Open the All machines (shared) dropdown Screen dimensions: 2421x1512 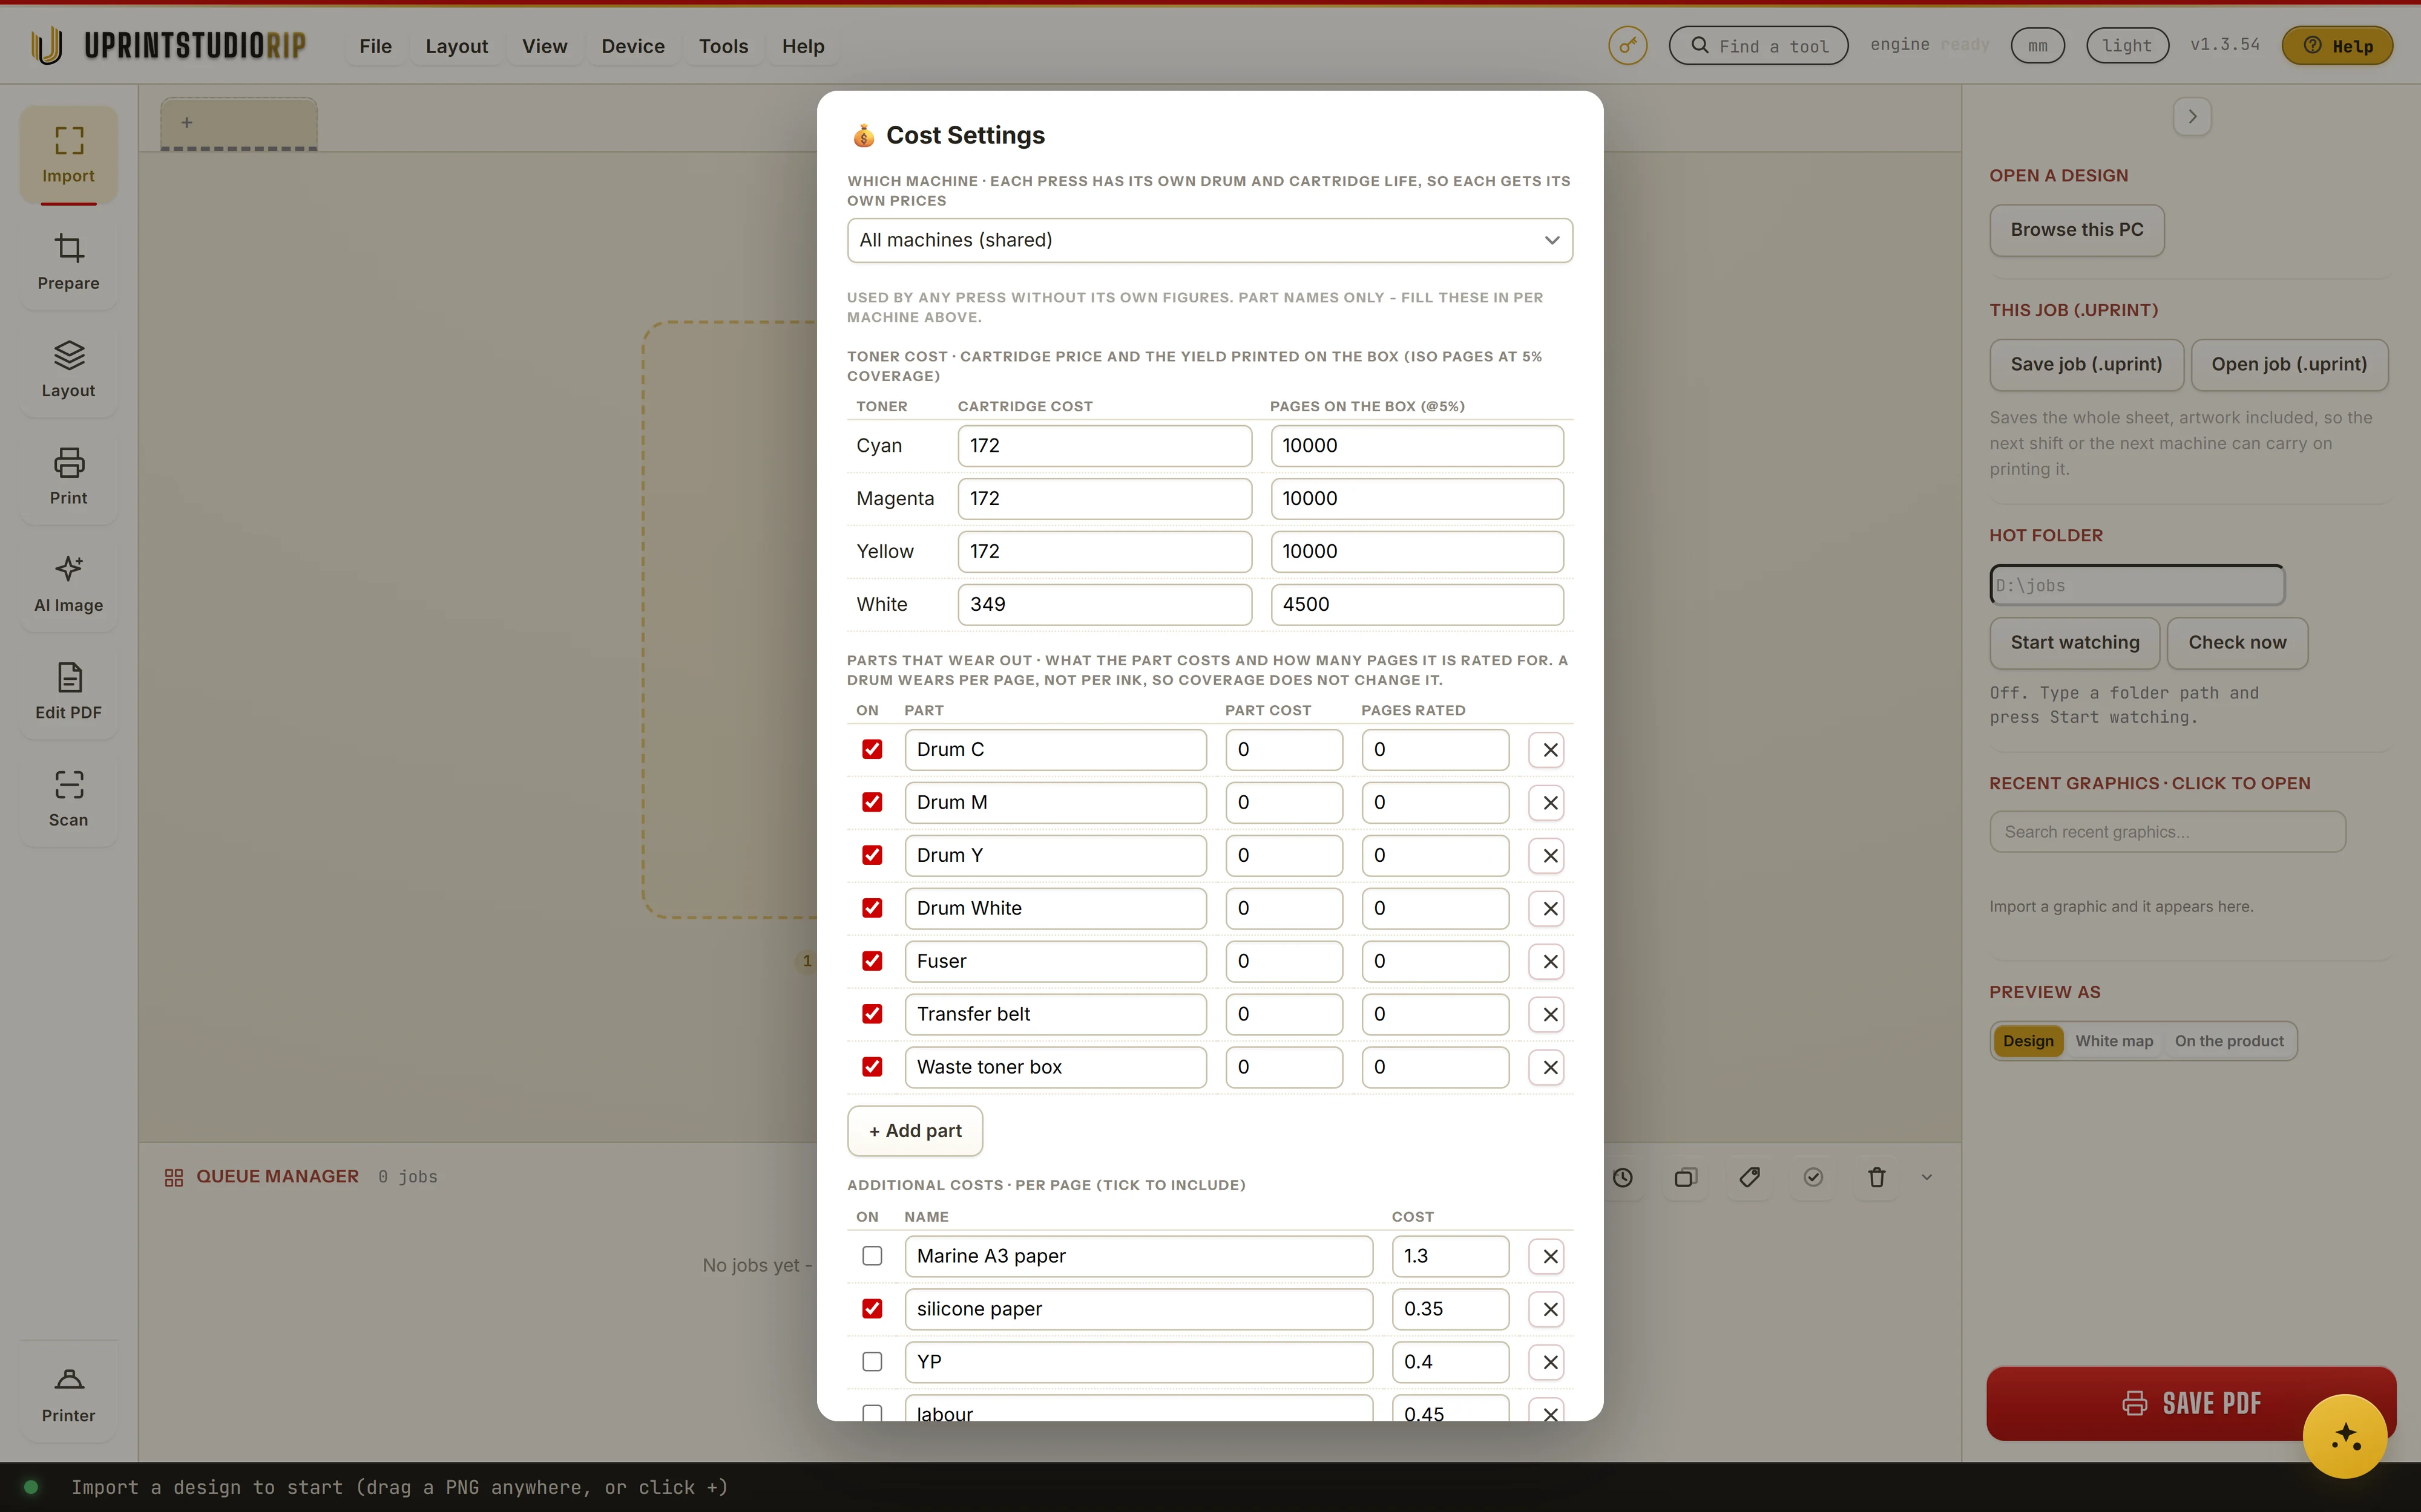1209,240
